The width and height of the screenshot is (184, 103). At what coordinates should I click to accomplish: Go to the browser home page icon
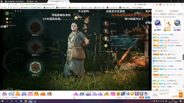point(13,4)
